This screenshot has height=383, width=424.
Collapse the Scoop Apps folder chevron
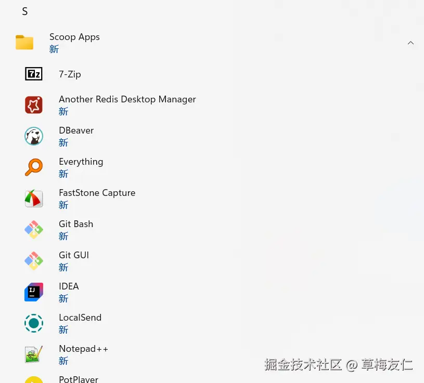click(410, 43)
